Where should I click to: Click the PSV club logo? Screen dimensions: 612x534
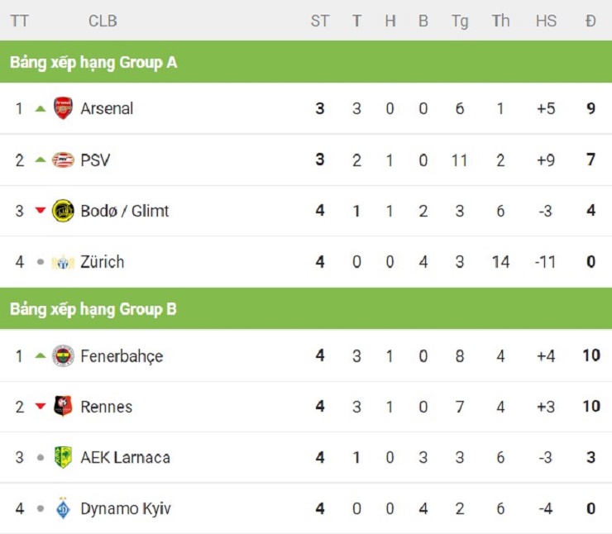click(x=63, y=160)
